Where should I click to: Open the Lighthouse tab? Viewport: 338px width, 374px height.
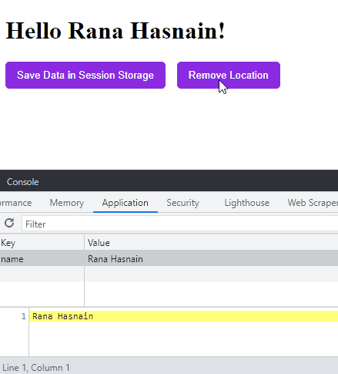(x=247, y=203)
